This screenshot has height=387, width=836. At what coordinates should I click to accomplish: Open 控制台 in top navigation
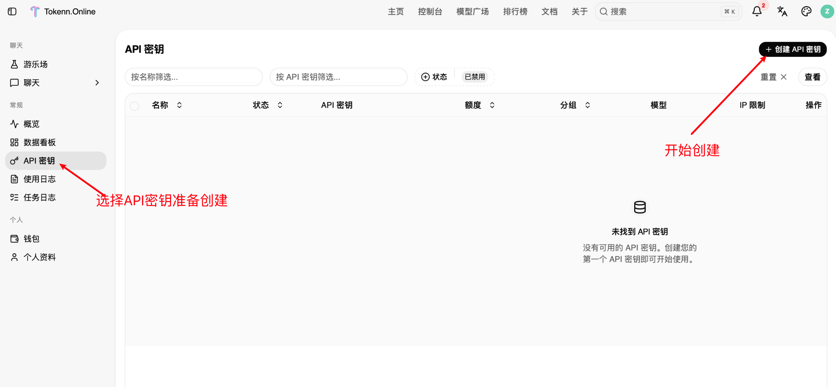(x=430, y=12)
